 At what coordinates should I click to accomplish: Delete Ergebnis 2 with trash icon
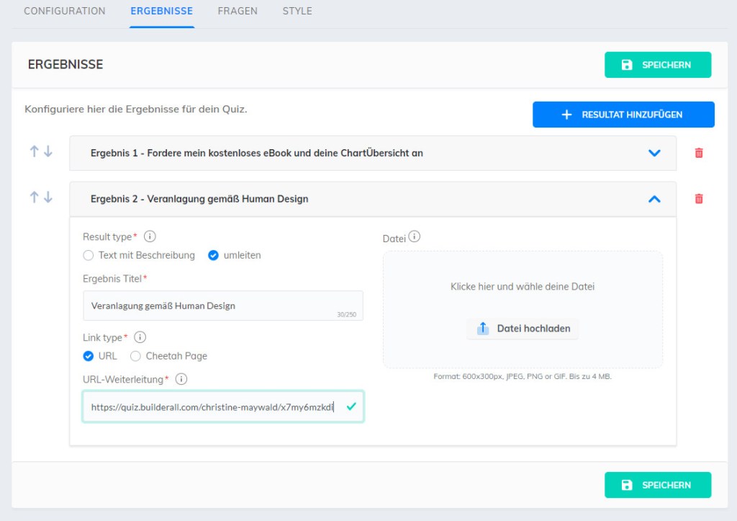point(698,199)
